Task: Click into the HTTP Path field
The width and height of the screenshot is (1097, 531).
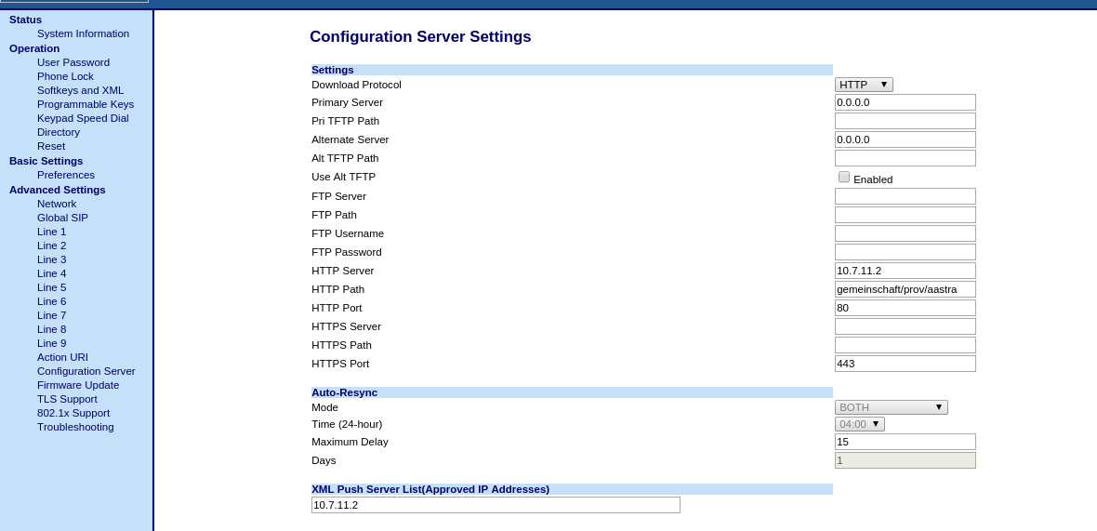Action: [x=905, y=289]
